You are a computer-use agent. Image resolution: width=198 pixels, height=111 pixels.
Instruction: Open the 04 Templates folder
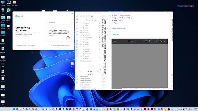[86, 35]
